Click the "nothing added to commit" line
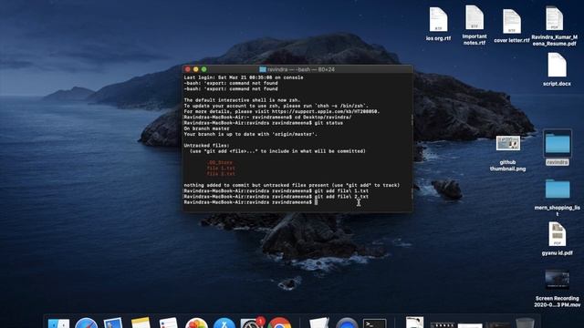This screenshot has height=328, width=584. click(x=292, y=185)
